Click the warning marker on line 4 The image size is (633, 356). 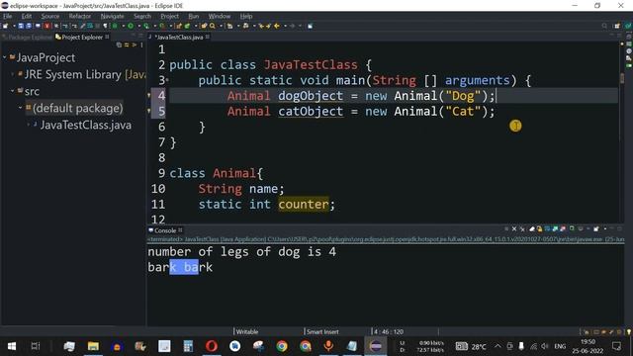click(149, 96)
